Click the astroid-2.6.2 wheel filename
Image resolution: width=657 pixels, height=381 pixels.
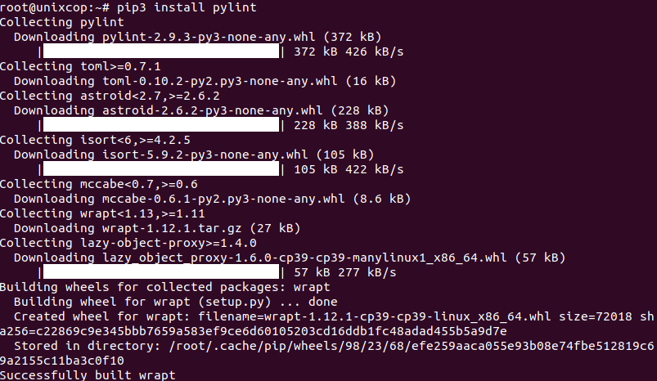(213, 110)
